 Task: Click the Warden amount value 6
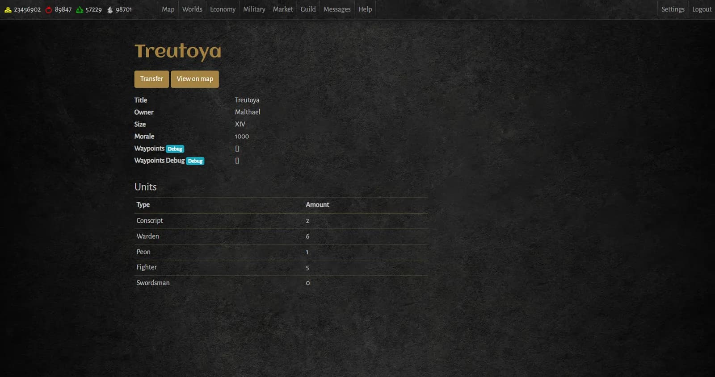point(307,236)
